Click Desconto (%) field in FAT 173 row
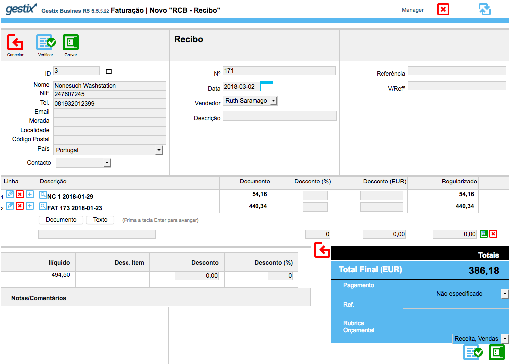 315,207
